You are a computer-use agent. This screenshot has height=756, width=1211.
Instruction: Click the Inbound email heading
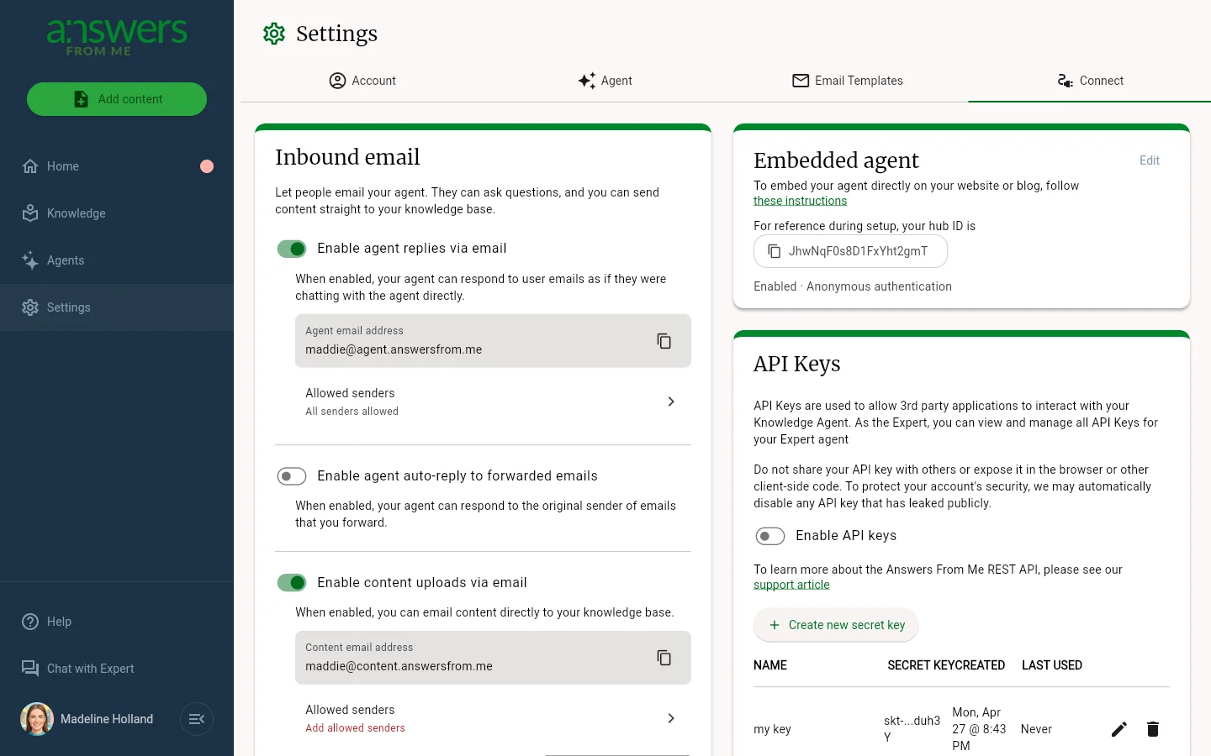pyautogui.click(x=347, y=157)
